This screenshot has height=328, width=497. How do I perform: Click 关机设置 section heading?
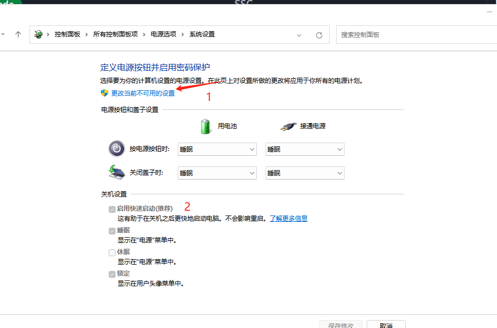pyautogui.click(x=114, y=194)
